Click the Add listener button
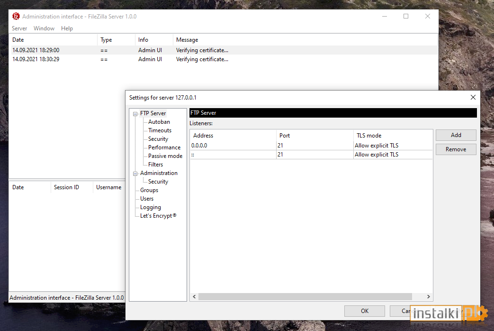494x331 pixels. point(456,135)
